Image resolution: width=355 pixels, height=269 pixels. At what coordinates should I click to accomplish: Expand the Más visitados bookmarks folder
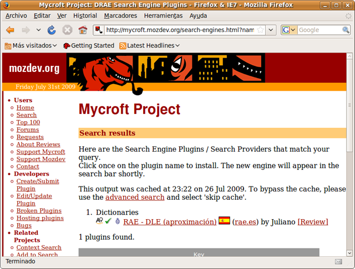(31, 45)
